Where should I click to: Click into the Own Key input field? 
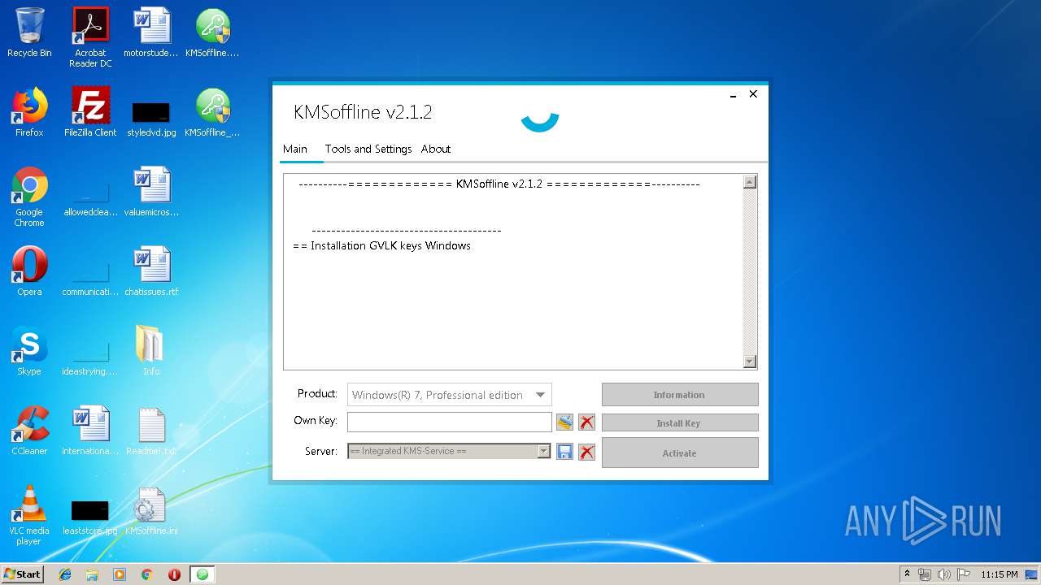pyautogui.click(x=449, y=422)
